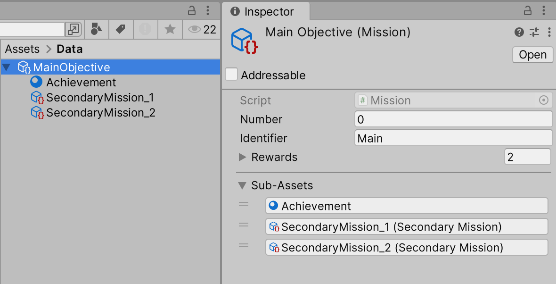Lock the Project panel with padlock icon
Viewport: 556px width, 284px height.
click(x=191, y=10)
